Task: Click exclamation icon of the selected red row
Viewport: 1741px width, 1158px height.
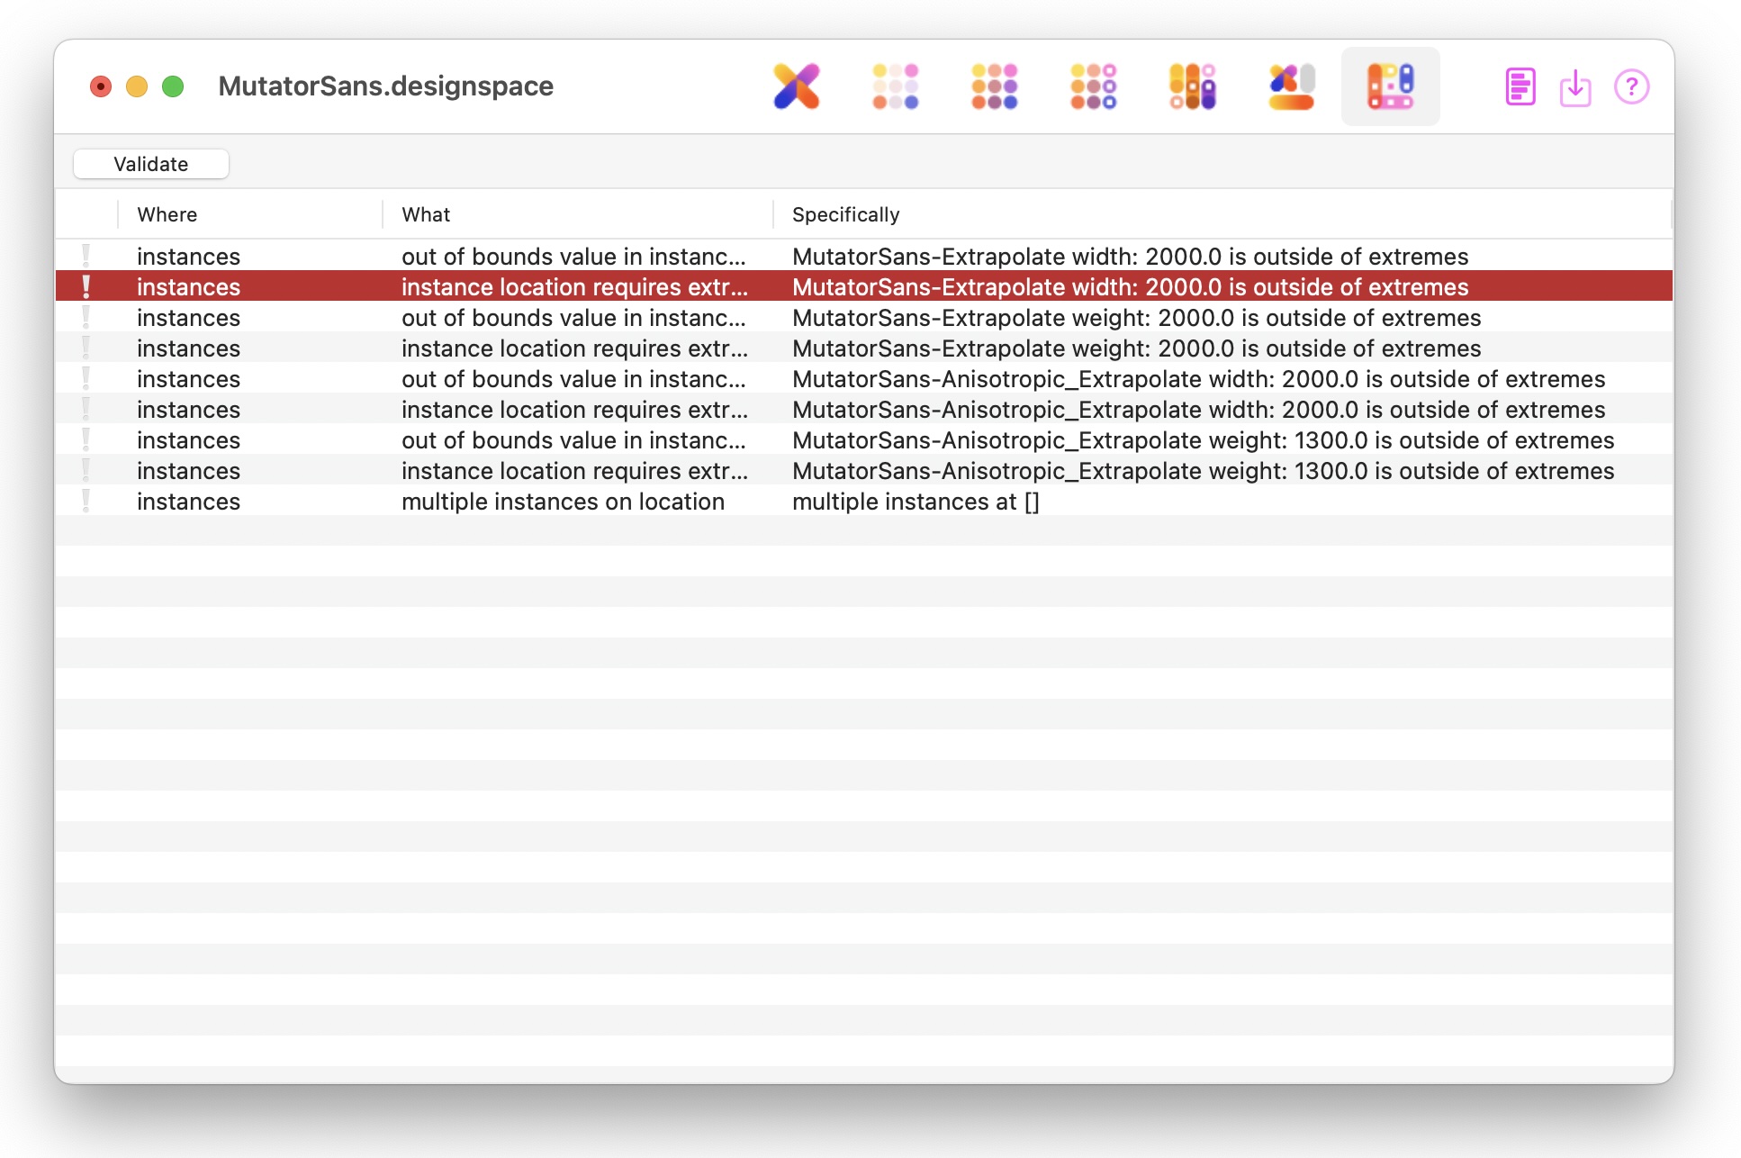Action: 86,286
